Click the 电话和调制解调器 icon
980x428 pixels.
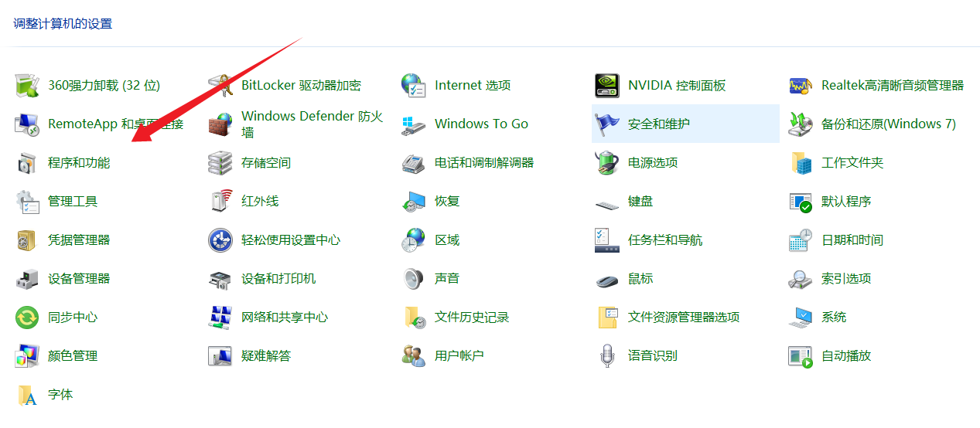(x=414, y=162)
